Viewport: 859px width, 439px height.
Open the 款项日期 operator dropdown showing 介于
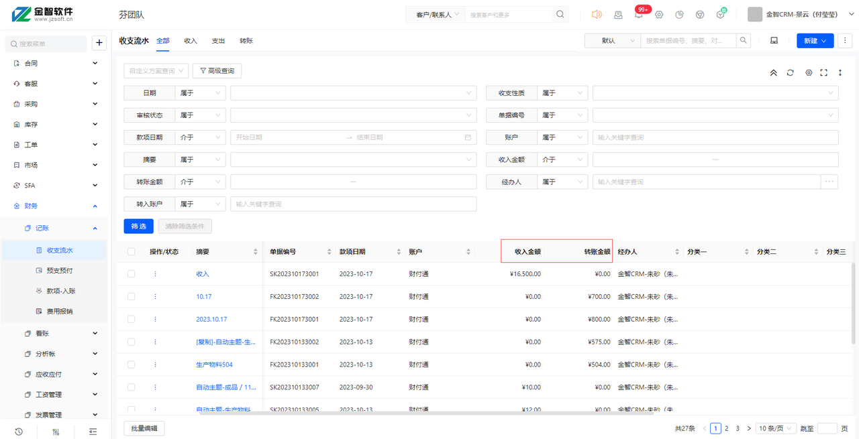pos(200,137)
